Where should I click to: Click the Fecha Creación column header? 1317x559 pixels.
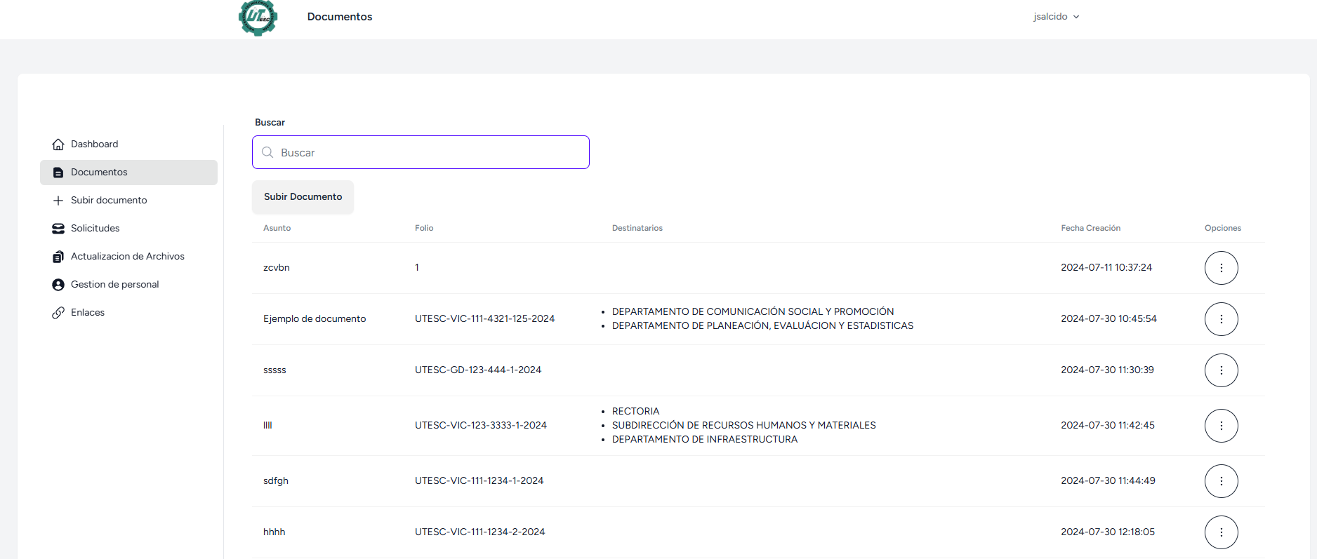[1090, 228]
